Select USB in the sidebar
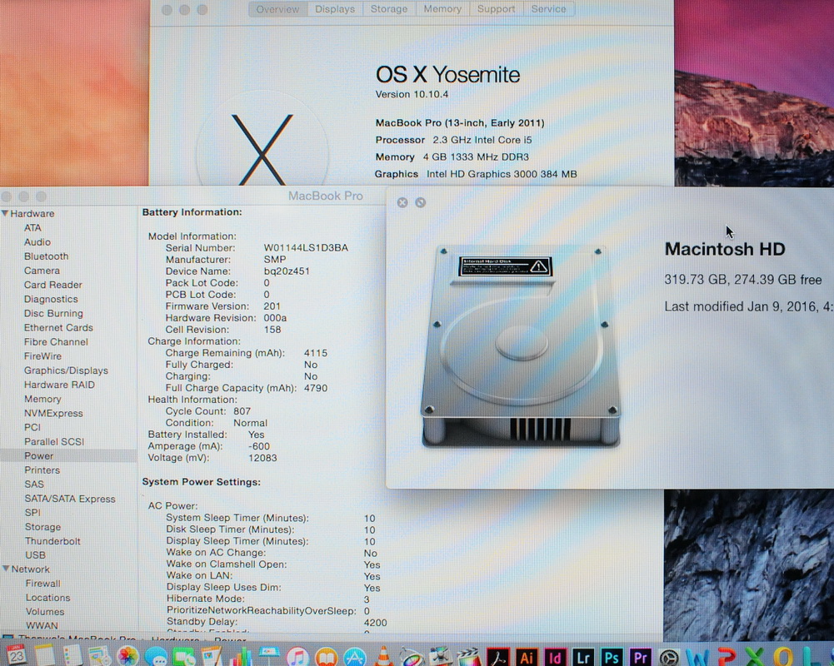The width and height of the screenshot is (834, 666). pos(35,555)
